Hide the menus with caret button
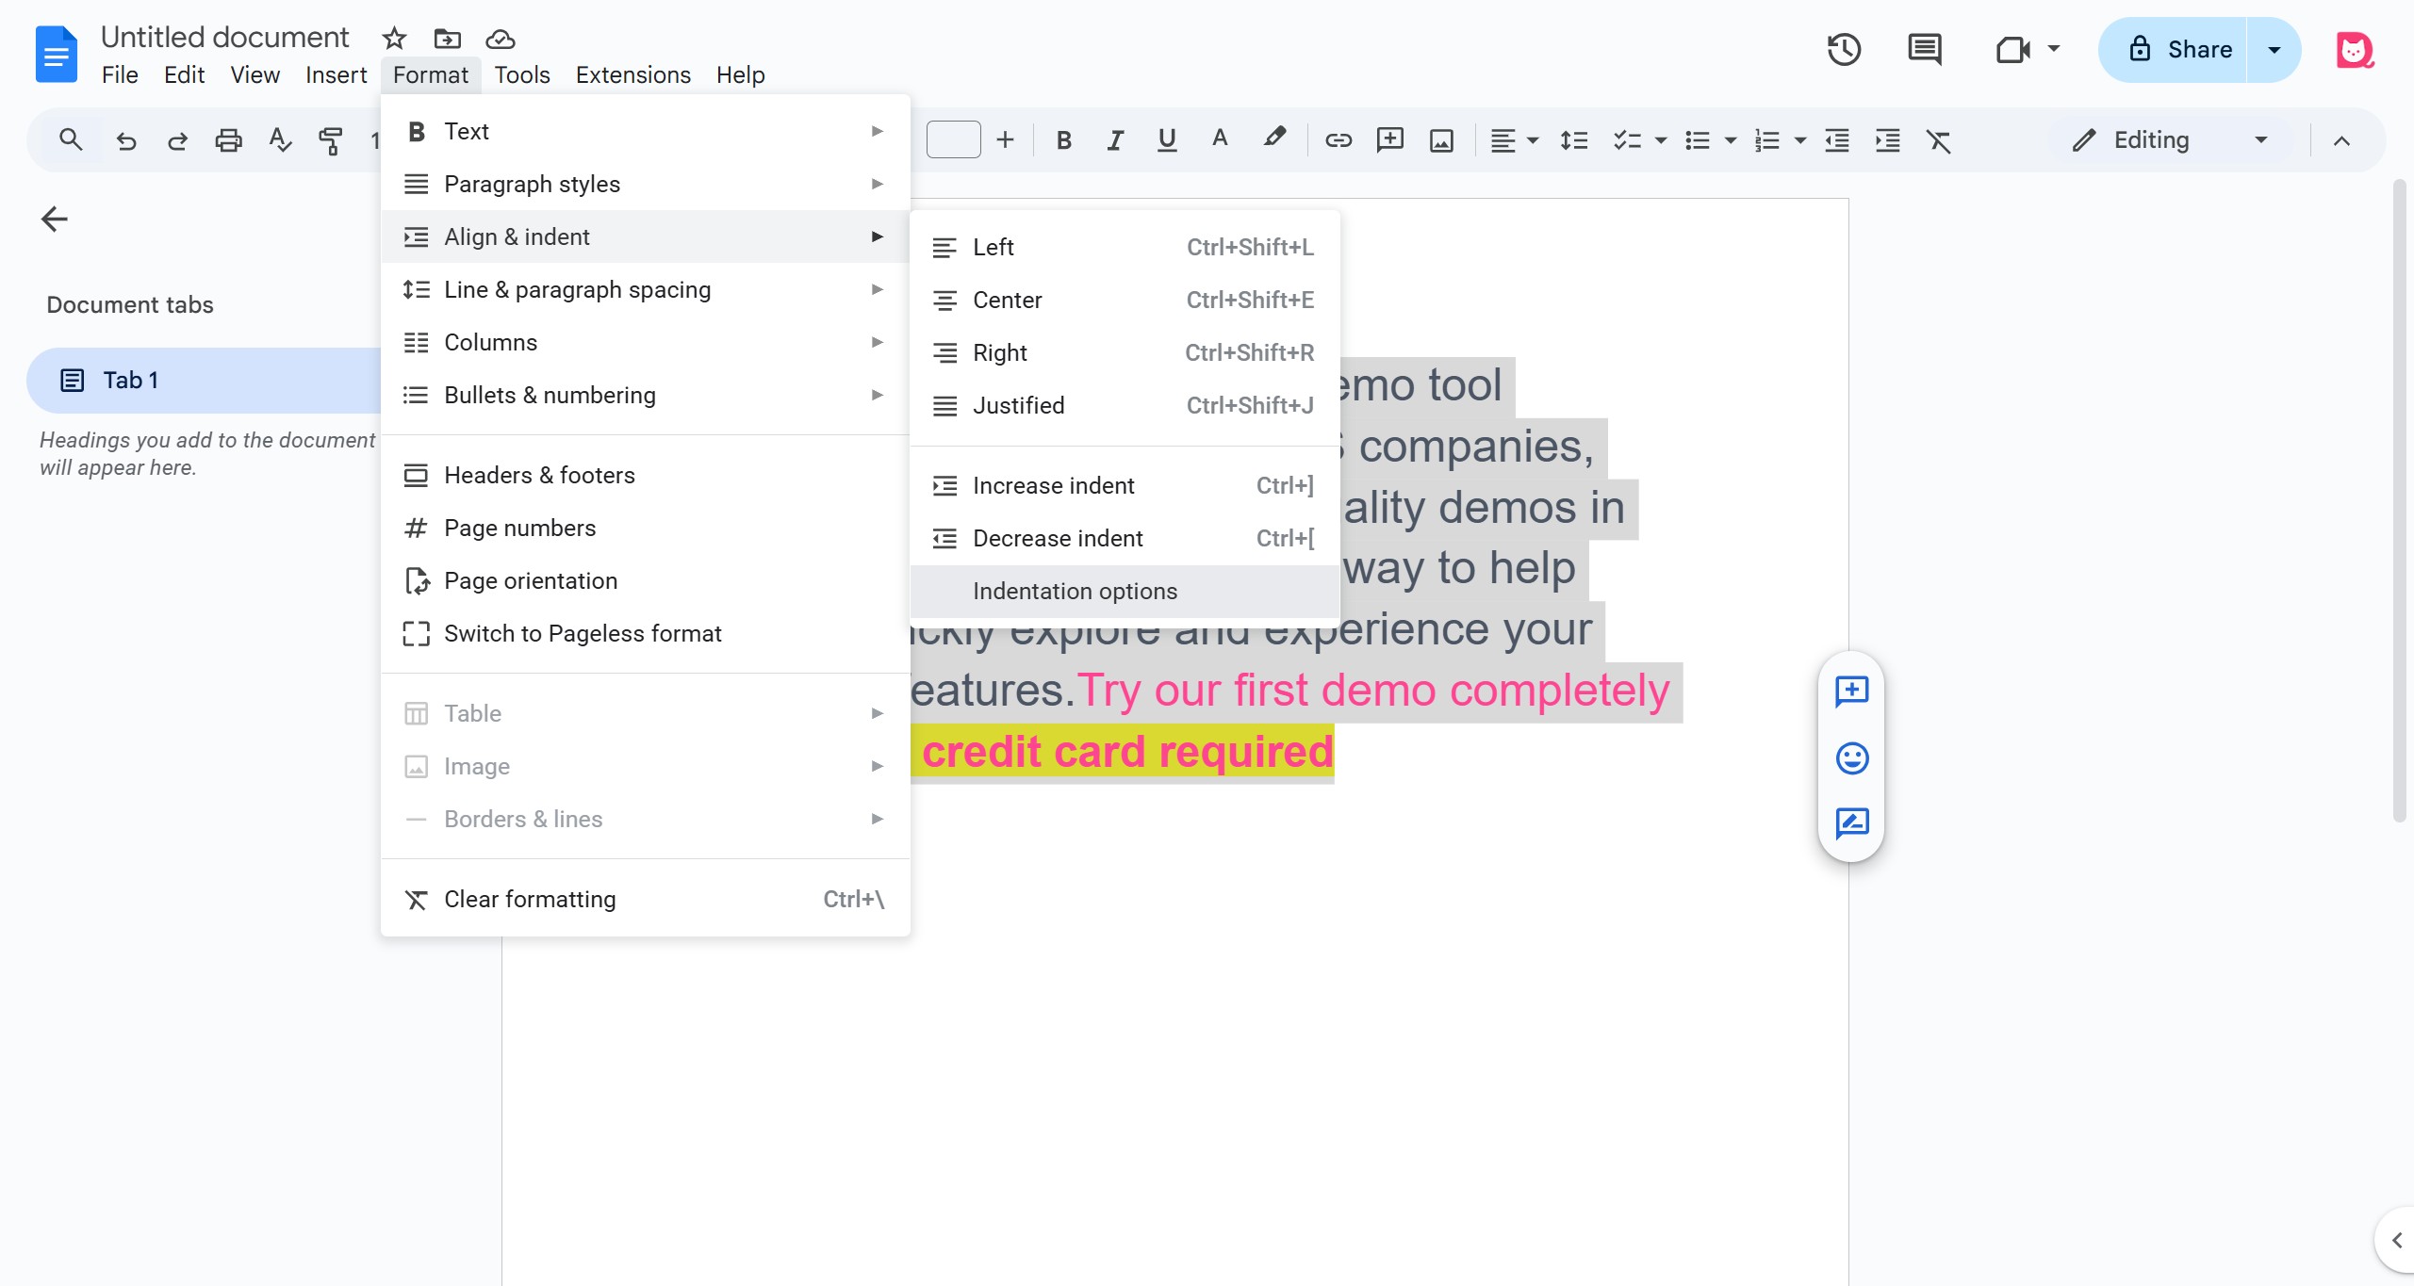This screenshot has height=1286, width=2414. (2341, 140)
